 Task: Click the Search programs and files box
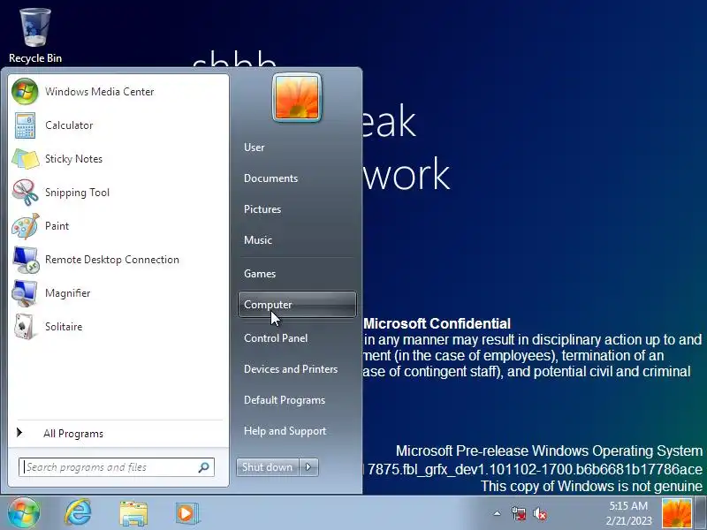tap(117, 467)
